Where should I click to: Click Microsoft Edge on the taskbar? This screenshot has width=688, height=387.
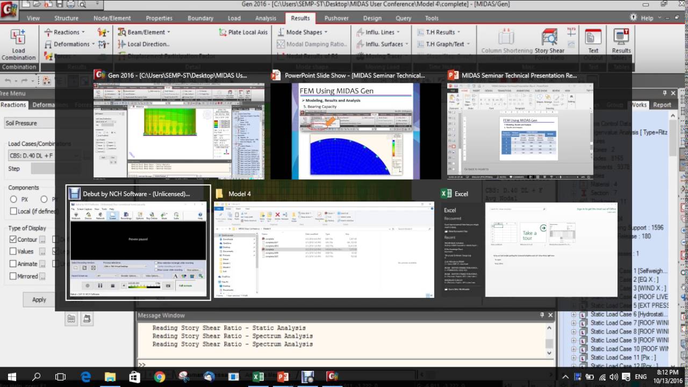85,377
